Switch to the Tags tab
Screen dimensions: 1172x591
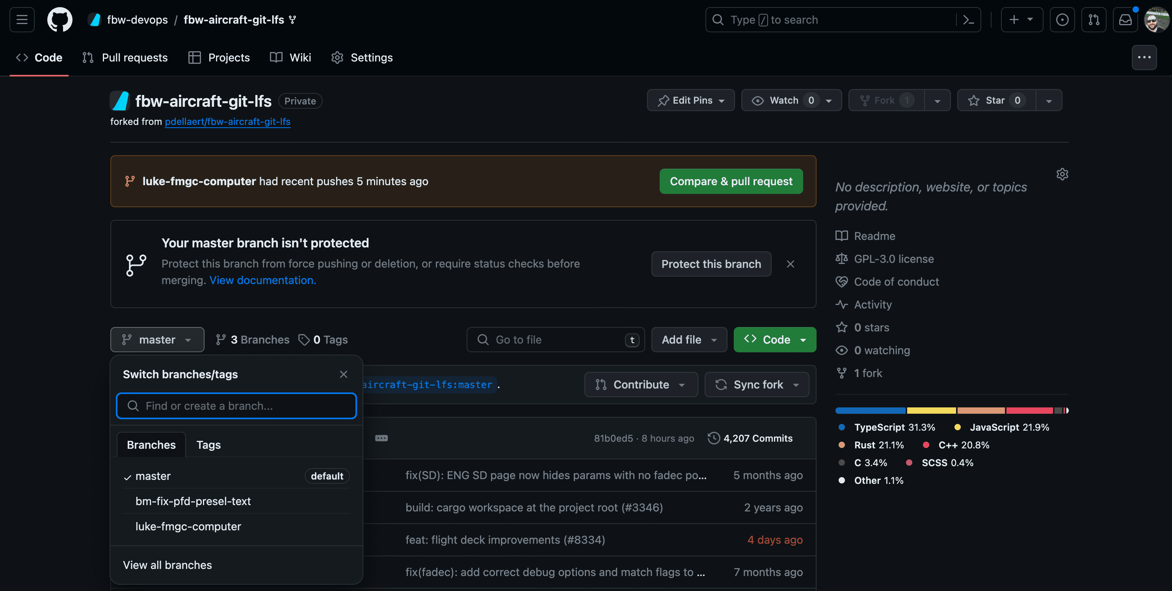pyautogui.click(x=208, y=445)
